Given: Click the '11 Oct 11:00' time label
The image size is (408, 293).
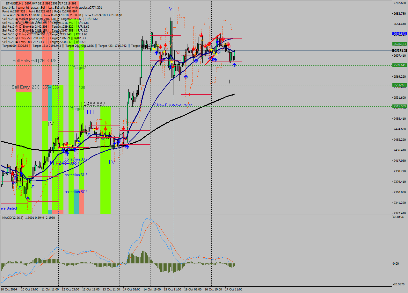Looking at the screenshot, I should 50,289.
